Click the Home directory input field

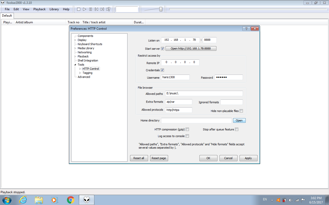[197, 120]
